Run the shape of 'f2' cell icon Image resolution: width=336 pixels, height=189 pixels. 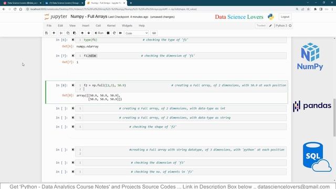73,127
